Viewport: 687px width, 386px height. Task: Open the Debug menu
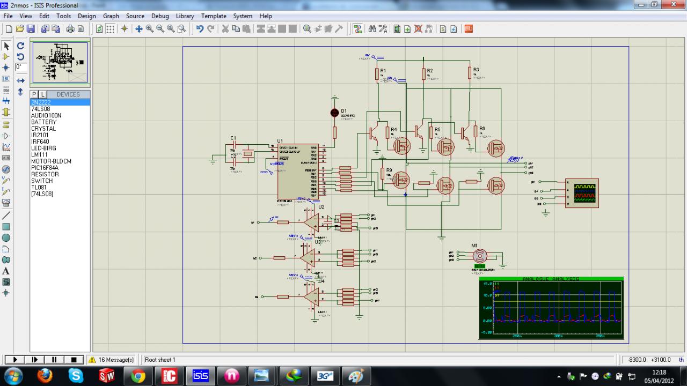160,16
